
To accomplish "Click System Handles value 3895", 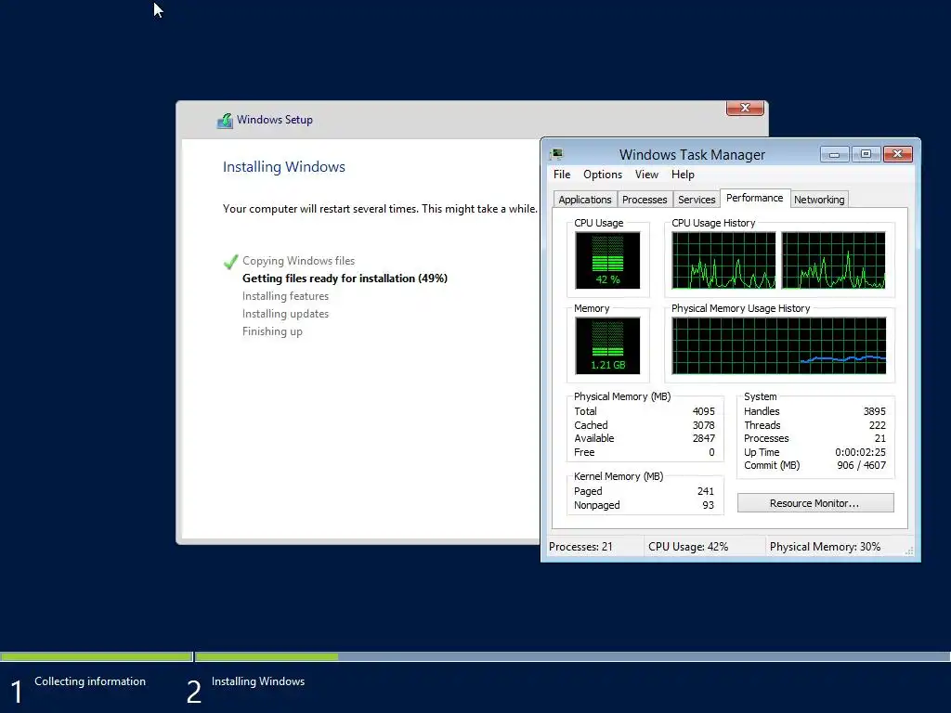I will coord(875,411).
